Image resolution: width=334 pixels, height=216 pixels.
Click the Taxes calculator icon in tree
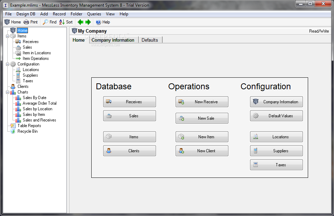coord(18,81)
